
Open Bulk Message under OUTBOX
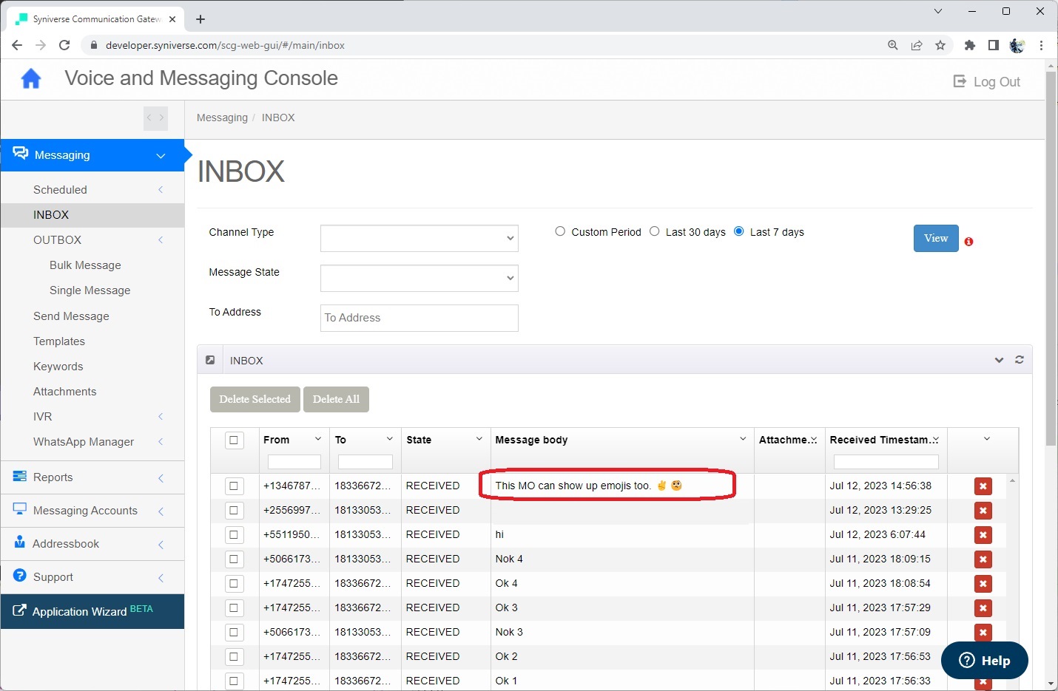85,265
